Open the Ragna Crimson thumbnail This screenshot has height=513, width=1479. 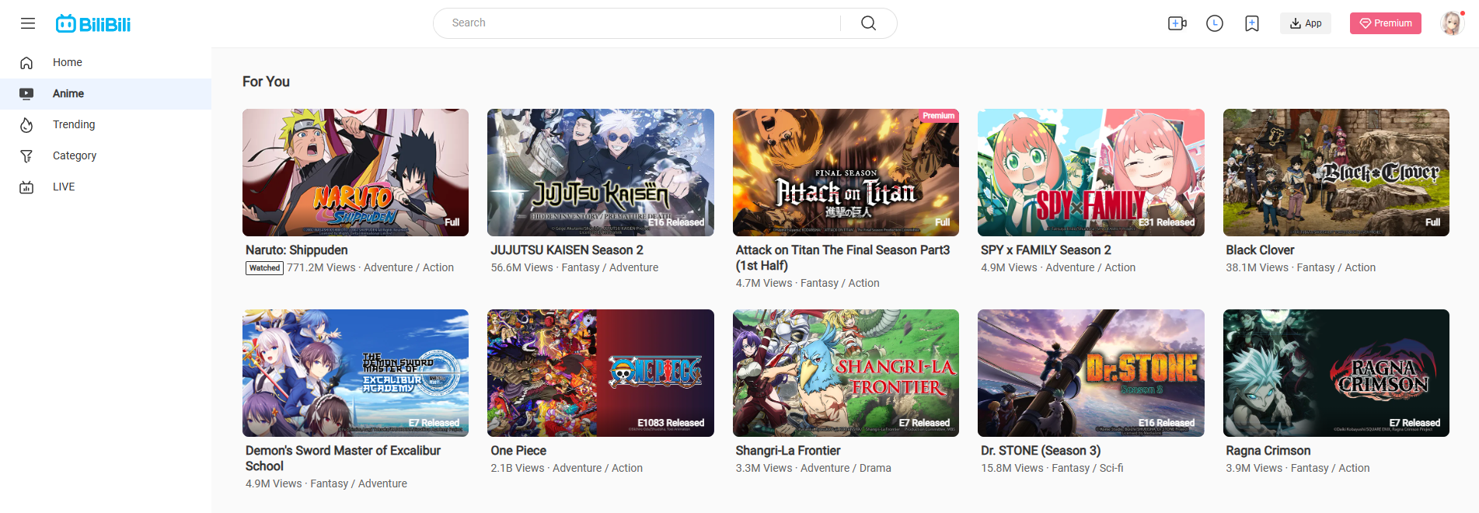[x=1335, y=372]
